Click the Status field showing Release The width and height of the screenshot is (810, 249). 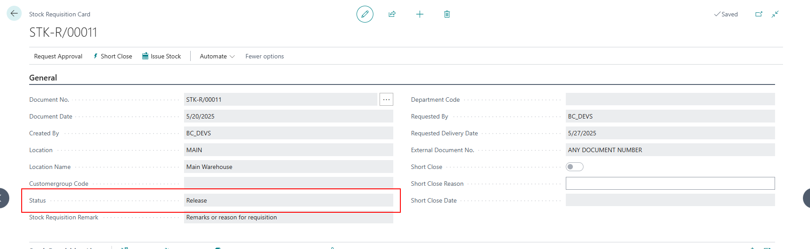[x=288, y=200]
